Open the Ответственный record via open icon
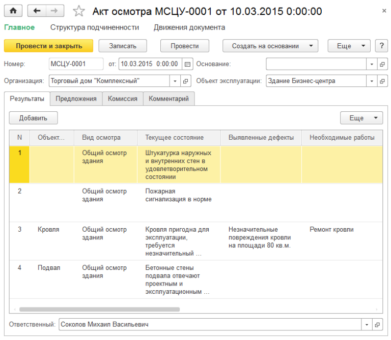 pyautogui.click(x=377, y=324)
